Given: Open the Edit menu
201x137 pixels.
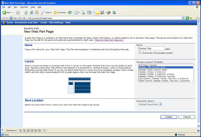Looking at the screenshot, I should (9, 7).
